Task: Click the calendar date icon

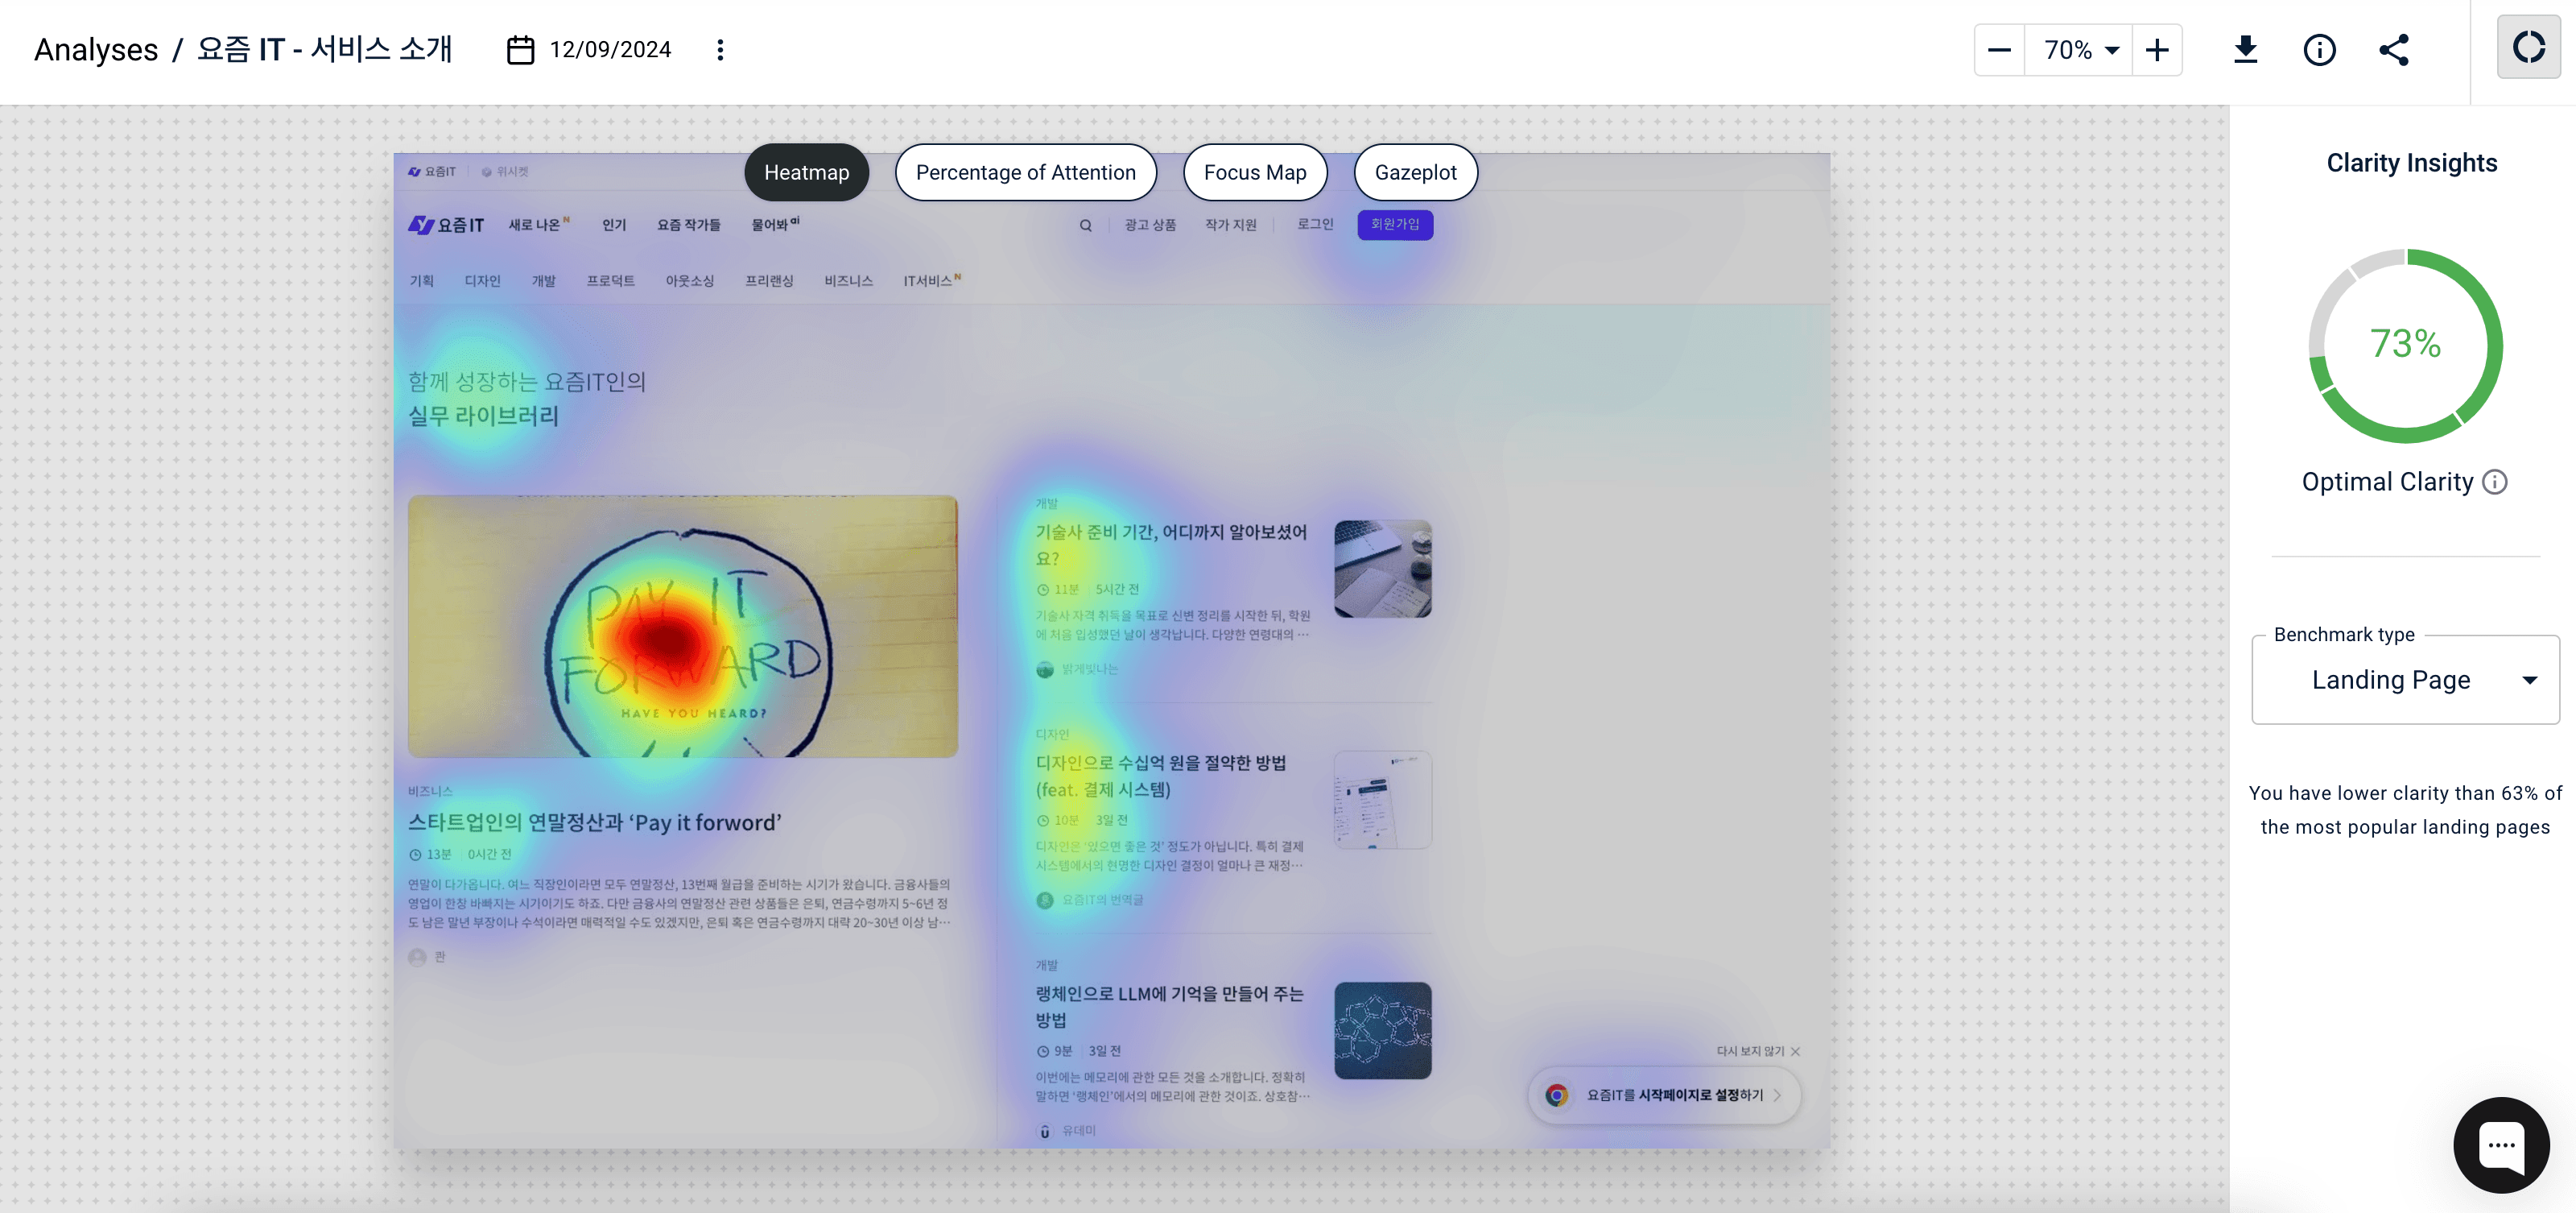Action: tap(520, 50)
